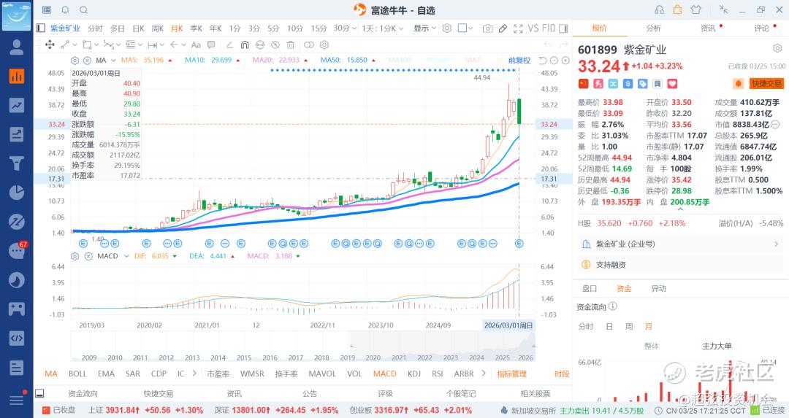The height and width of the screenshot is (418, 789).
Task: Switch to 日K chart period
Action: [x=138, y=28]
